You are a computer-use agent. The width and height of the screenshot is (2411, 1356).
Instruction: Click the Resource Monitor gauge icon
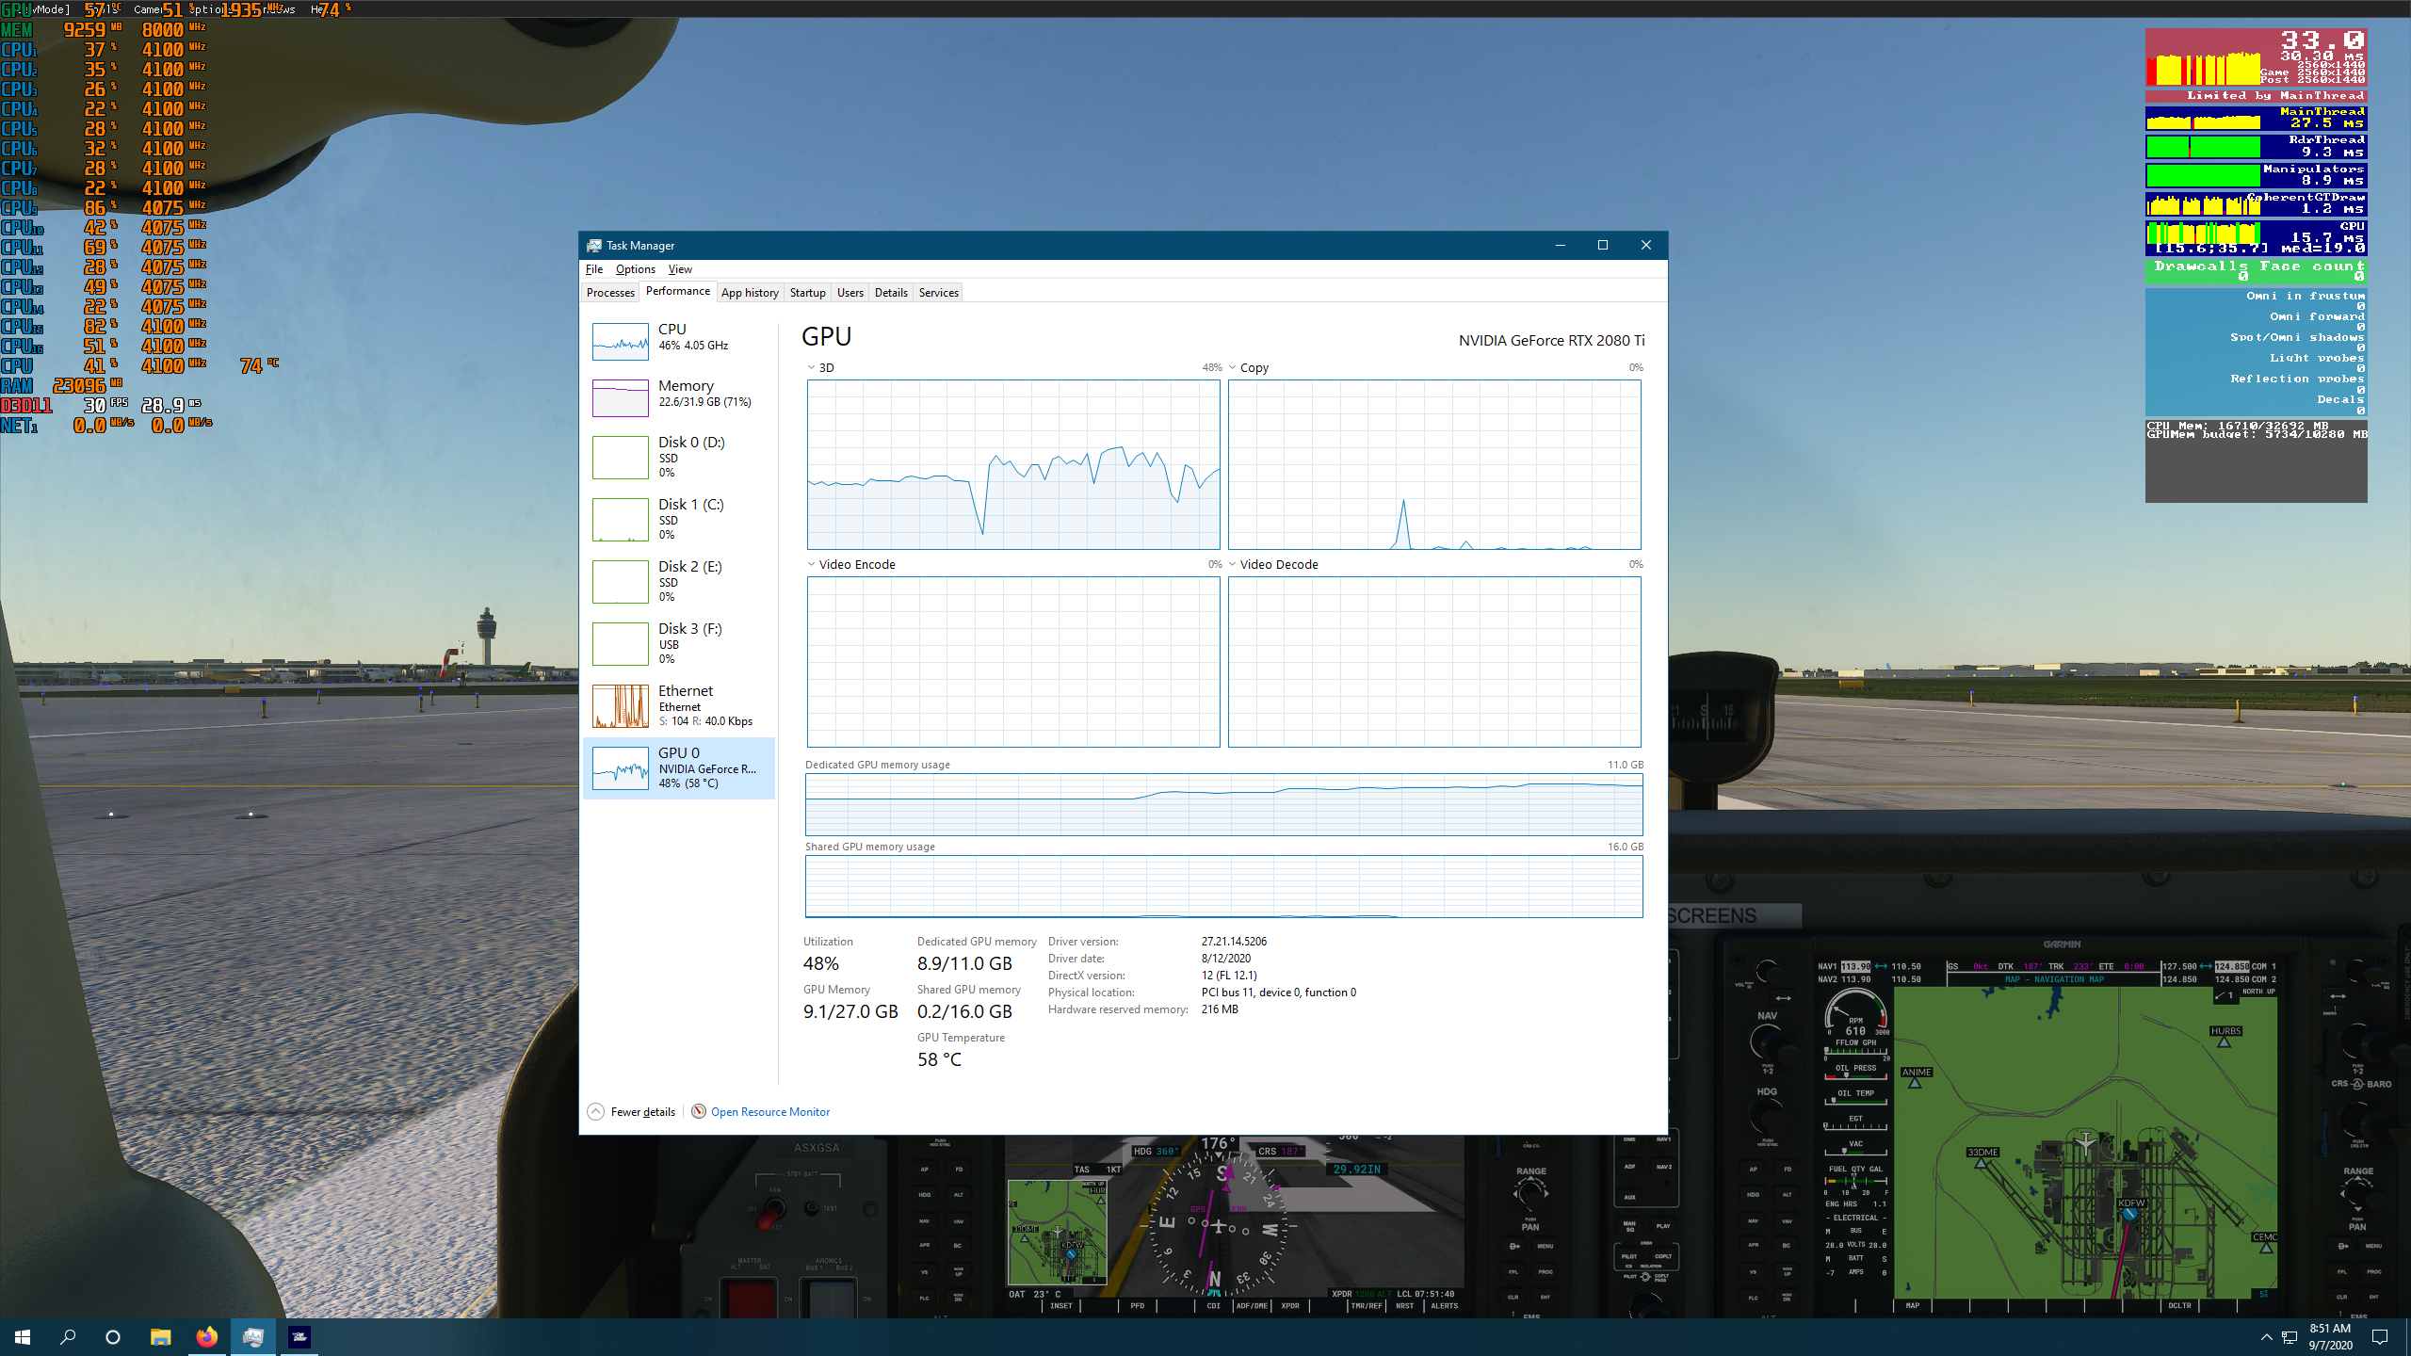[x=699, y=1111]
